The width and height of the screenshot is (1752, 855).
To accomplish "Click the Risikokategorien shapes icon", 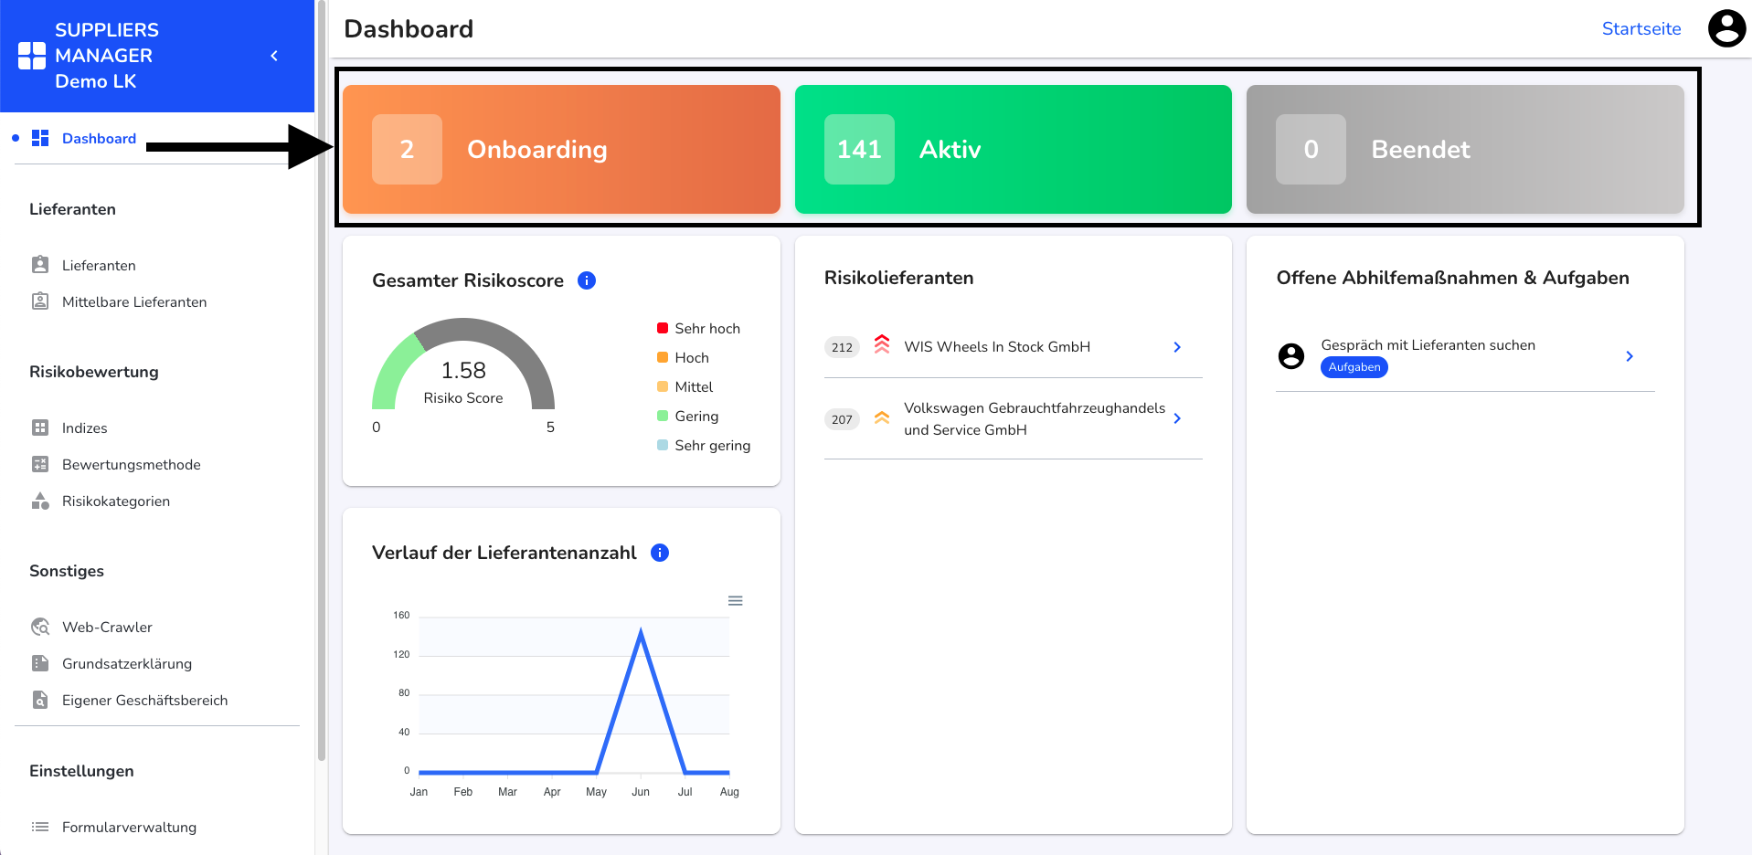I will (x=40, y=501).
